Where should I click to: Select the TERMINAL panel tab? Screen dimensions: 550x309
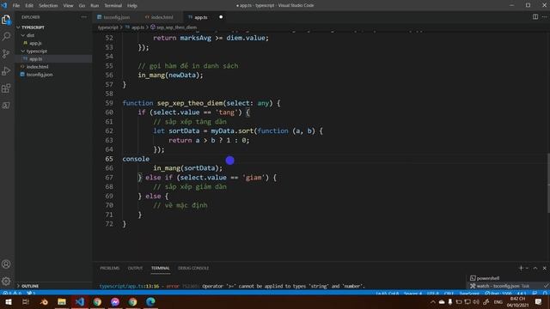pos(161,268)
